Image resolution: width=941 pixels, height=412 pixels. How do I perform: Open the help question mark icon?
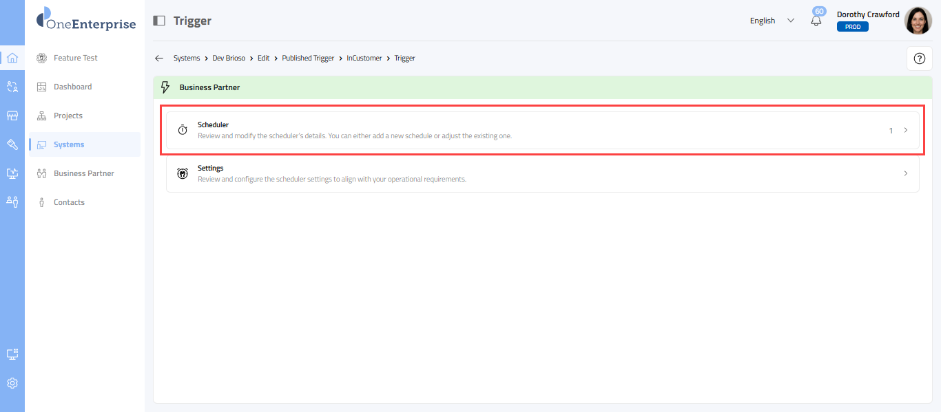click(919, 58)
